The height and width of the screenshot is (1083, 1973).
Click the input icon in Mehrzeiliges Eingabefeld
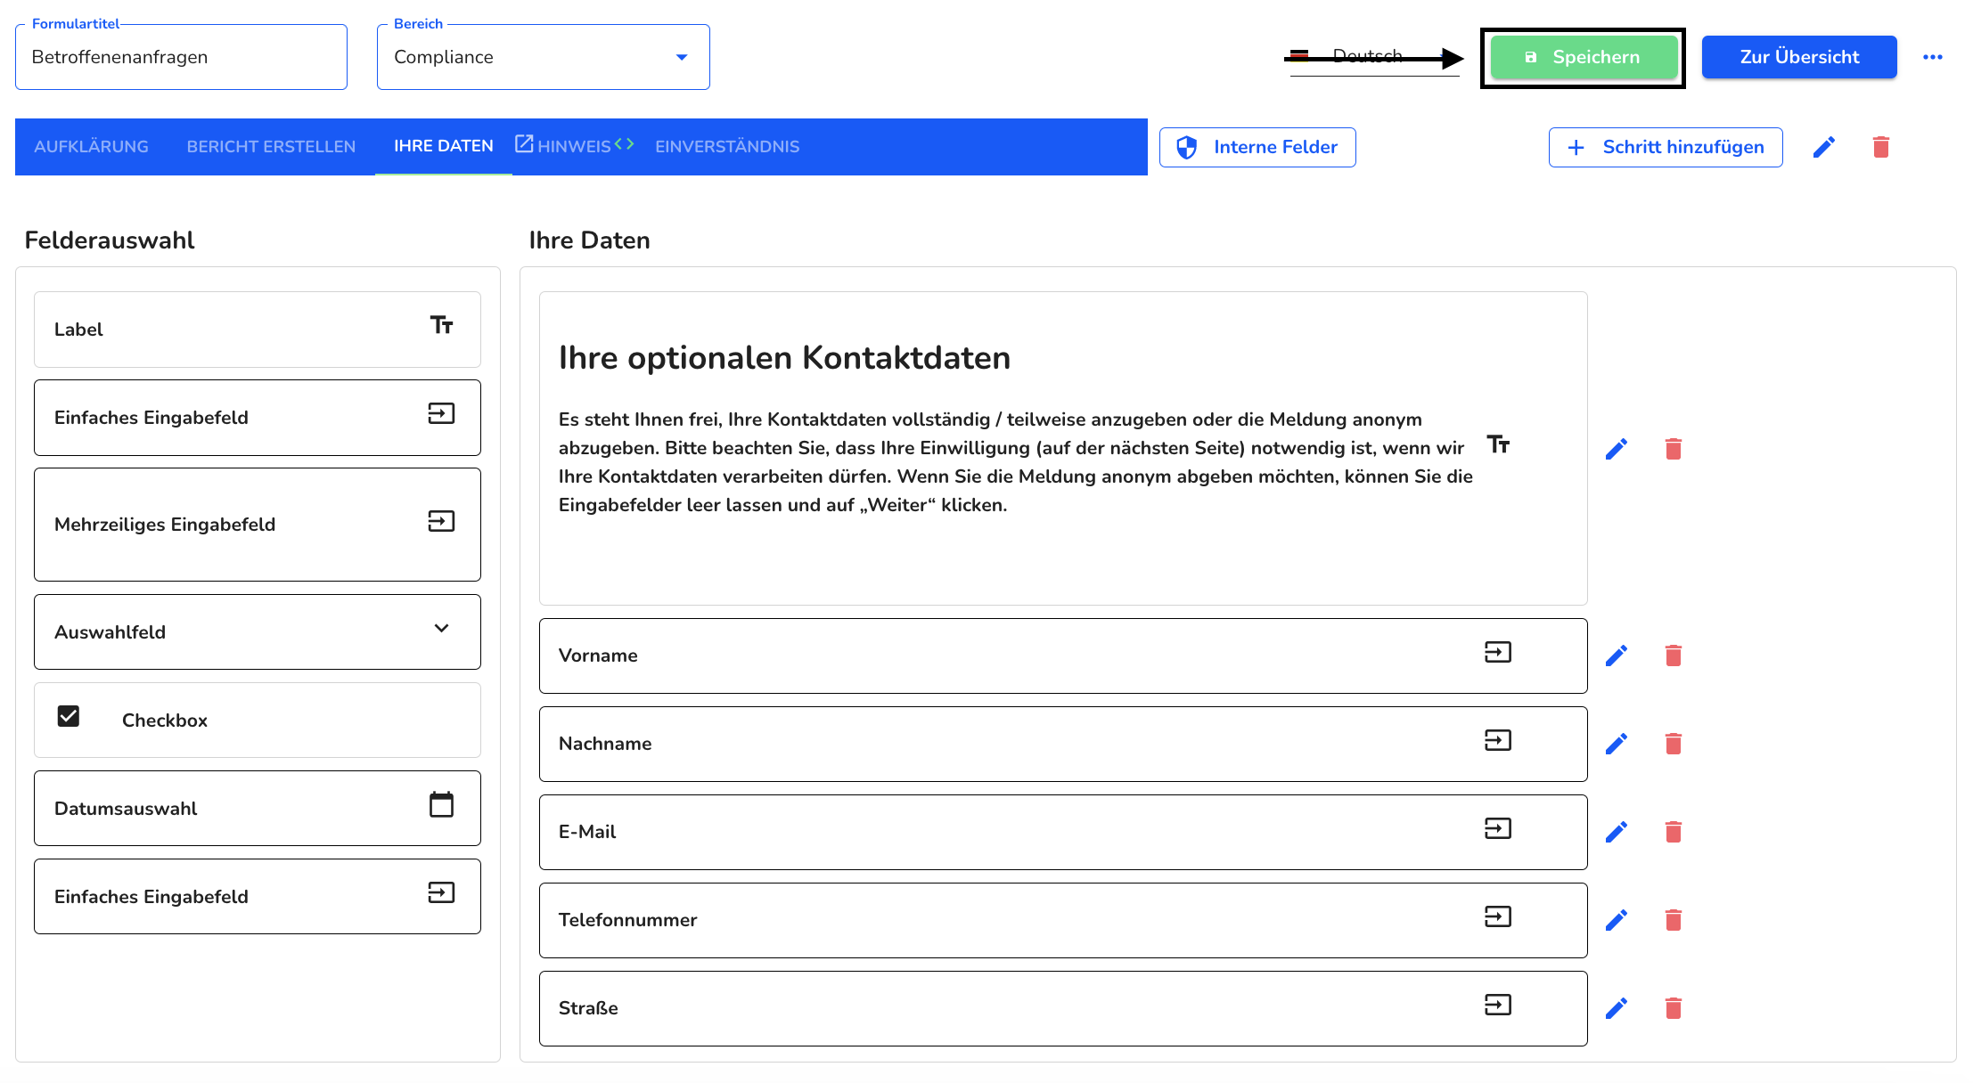point(442,521)
